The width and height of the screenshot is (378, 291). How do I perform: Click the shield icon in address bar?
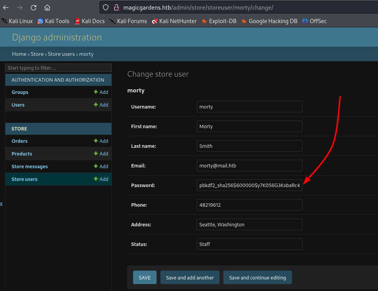pyautogui.click(x=106, y=8)
